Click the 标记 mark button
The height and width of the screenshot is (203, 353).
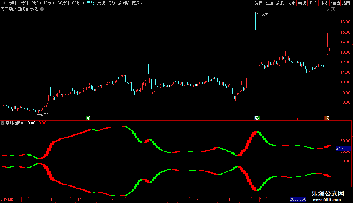pyautogui.click(x=324, y=3)
